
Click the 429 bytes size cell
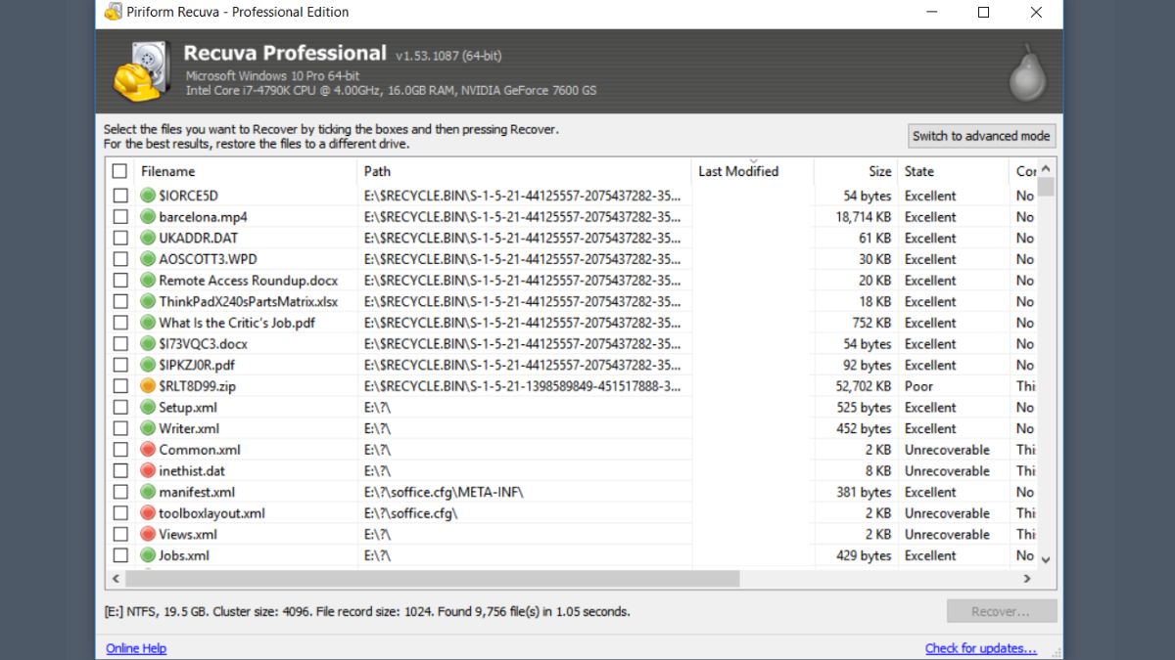pyautogui.click(x=864, y=555)
